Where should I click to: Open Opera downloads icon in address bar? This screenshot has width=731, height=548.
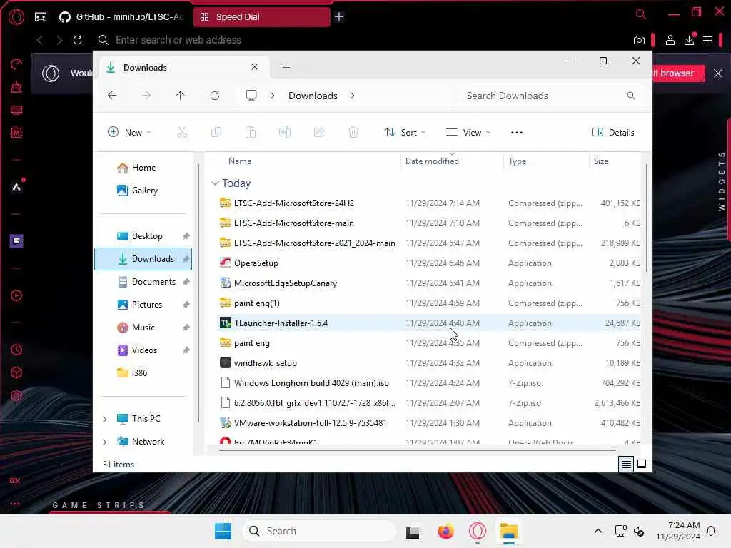click(x=690, y=40)
